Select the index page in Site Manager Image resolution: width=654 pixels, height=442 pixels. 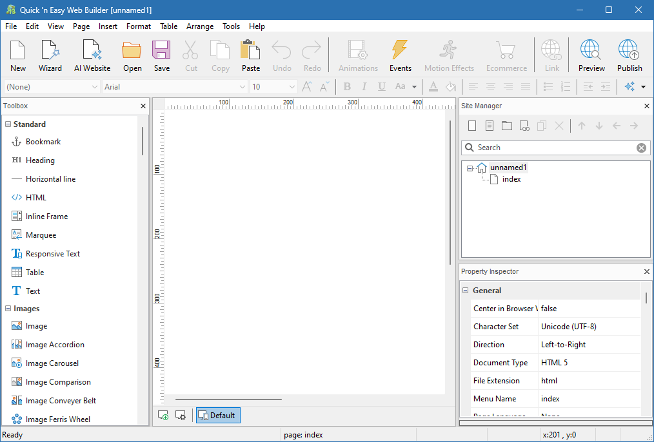[511, 179]
